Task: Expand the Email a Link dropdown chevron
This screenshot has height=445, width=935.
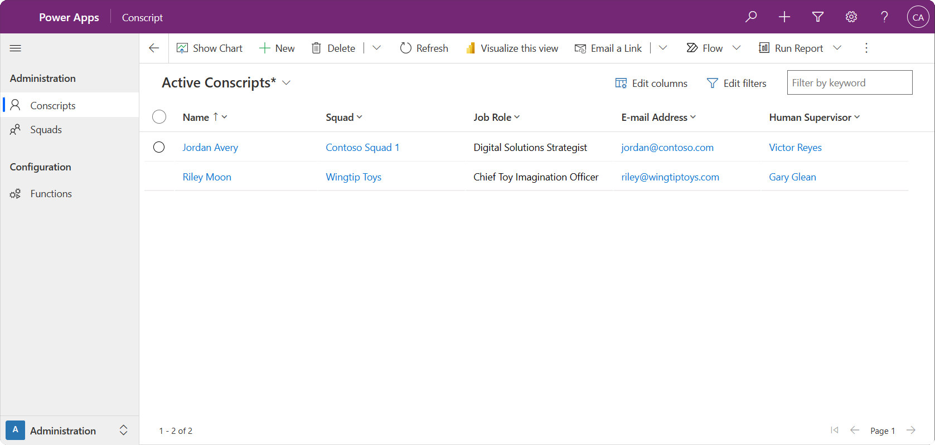Action: pos(663,48)
